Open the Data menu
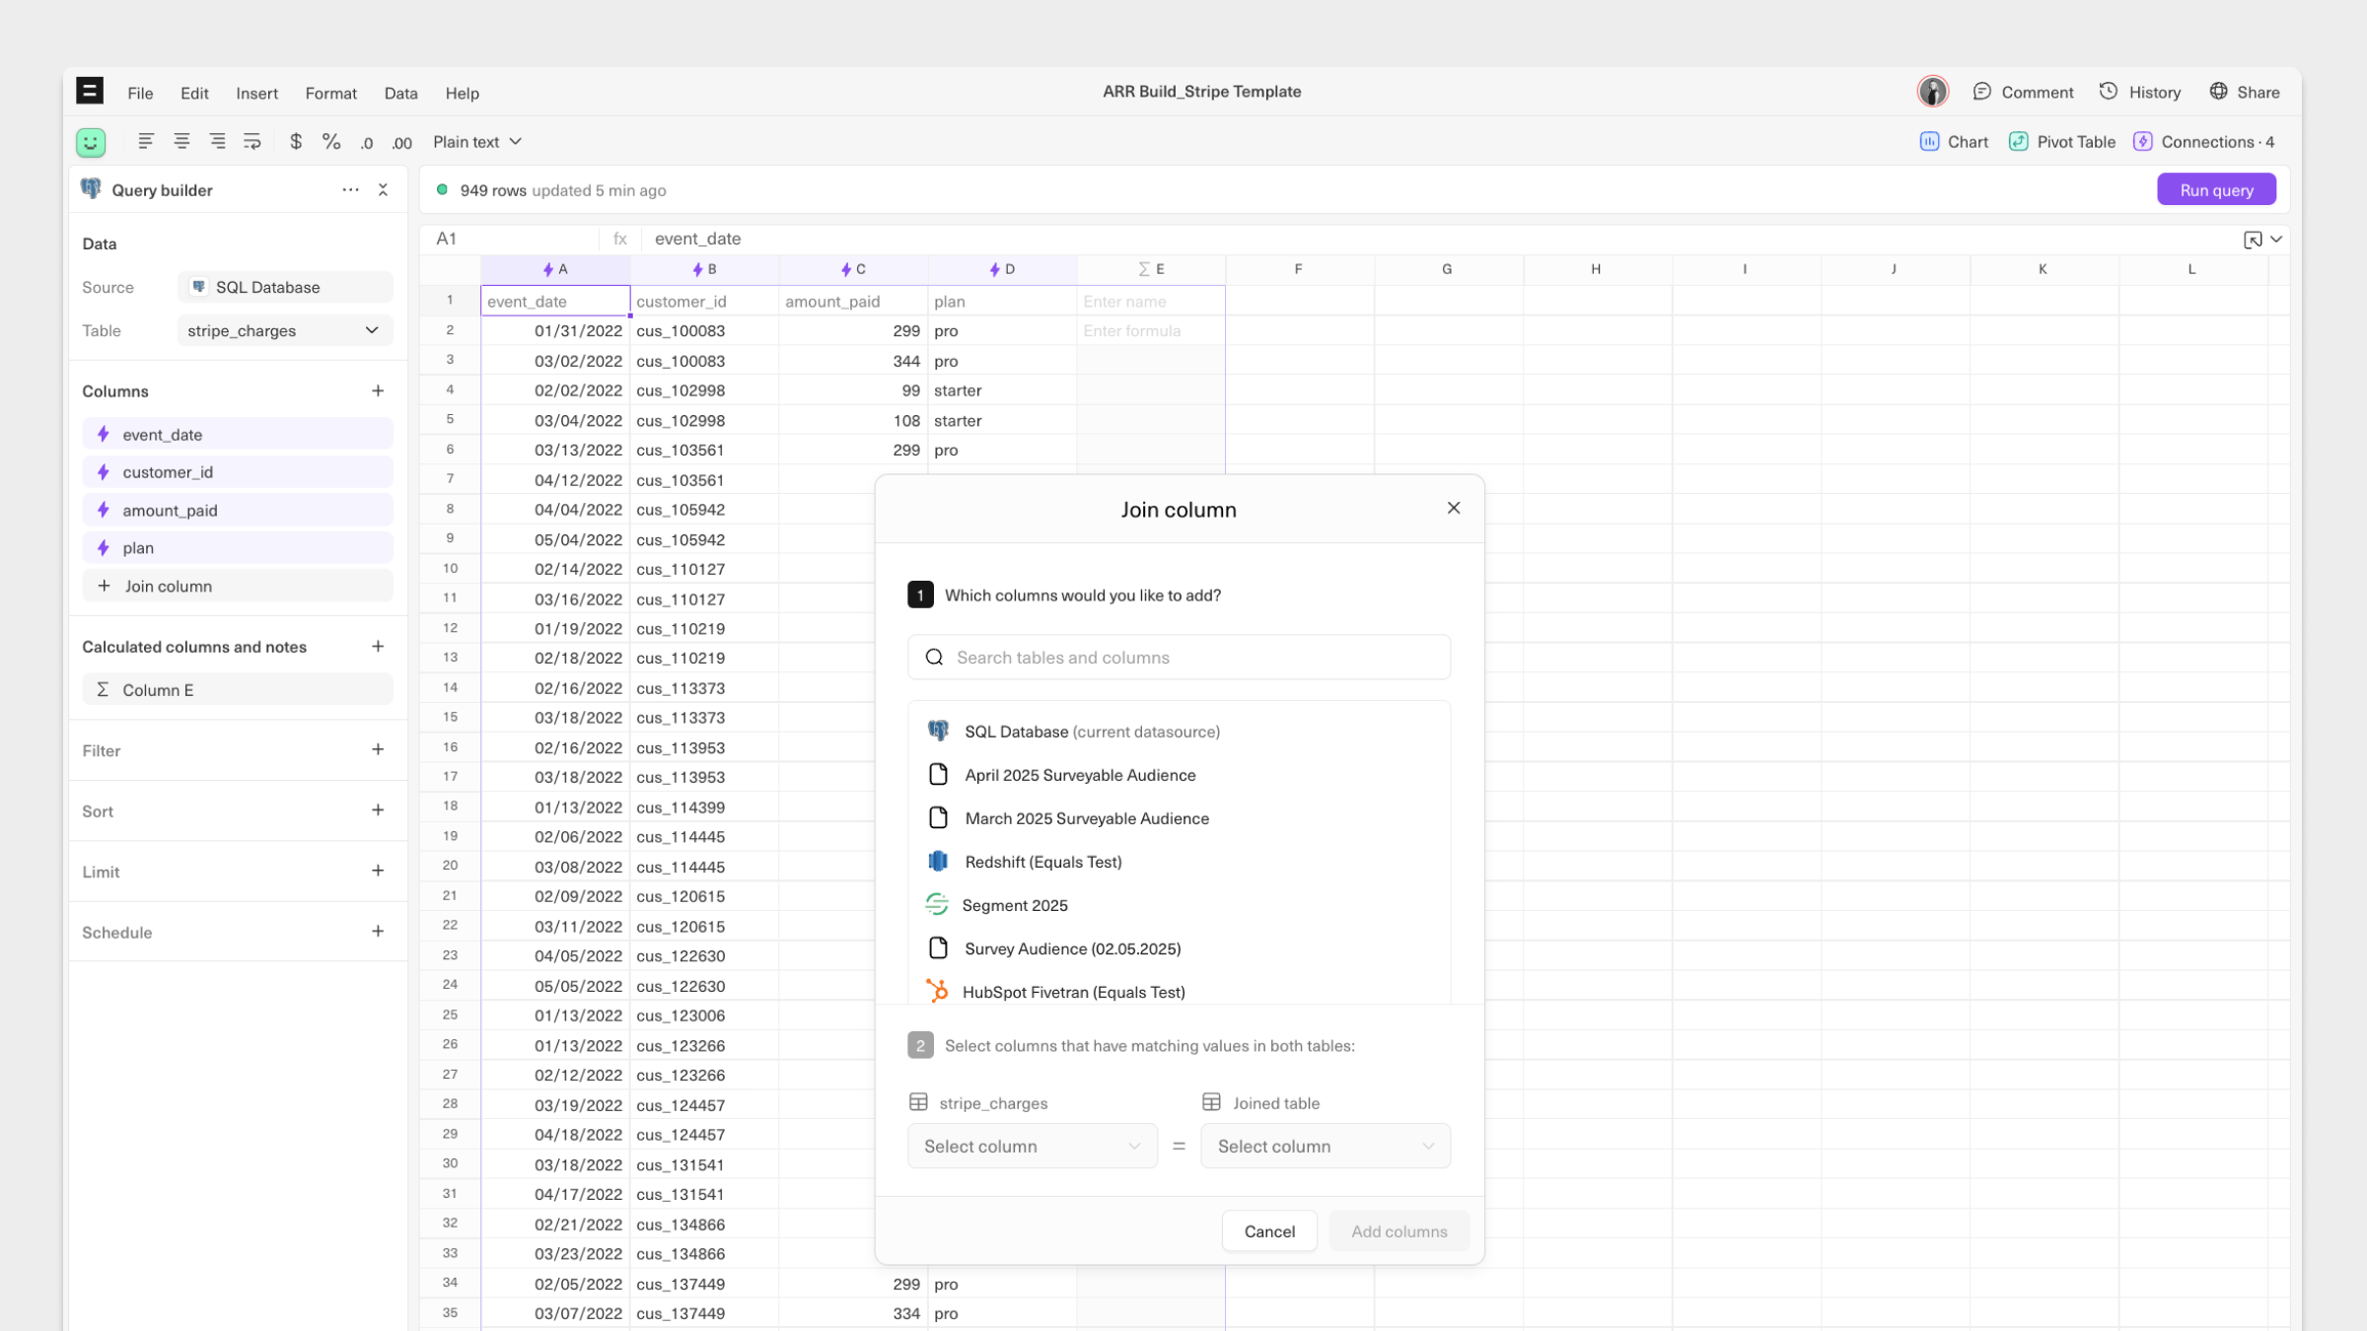Screen dimensions: 2367x1331 click(x=400, y=93)
